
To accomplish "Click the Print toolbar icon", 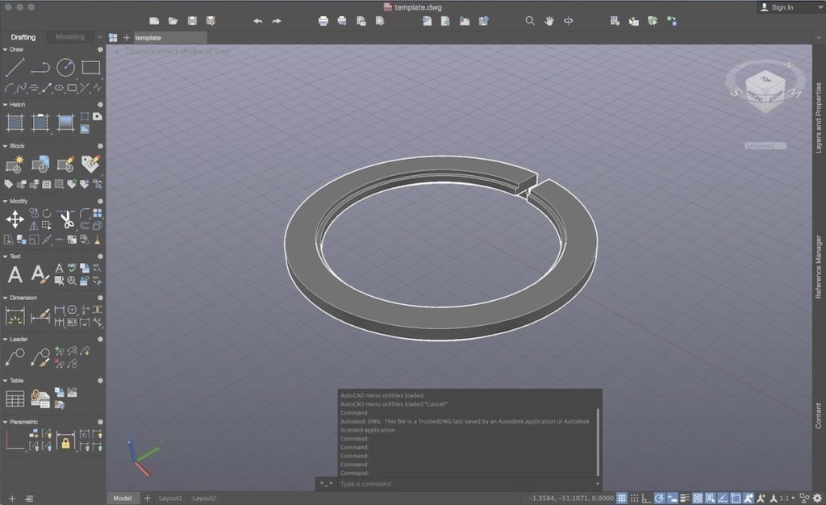I will (x=323, y=21).
